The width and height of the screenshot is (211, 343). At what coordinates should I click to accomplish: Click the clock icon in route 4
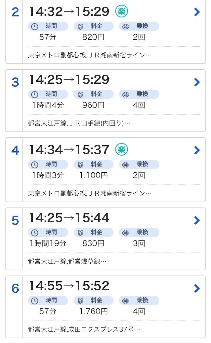click(34, 165)
